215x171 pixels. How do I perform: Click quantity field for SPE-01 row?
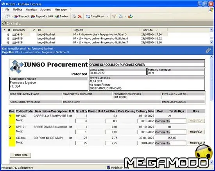(x=81, y=132)
